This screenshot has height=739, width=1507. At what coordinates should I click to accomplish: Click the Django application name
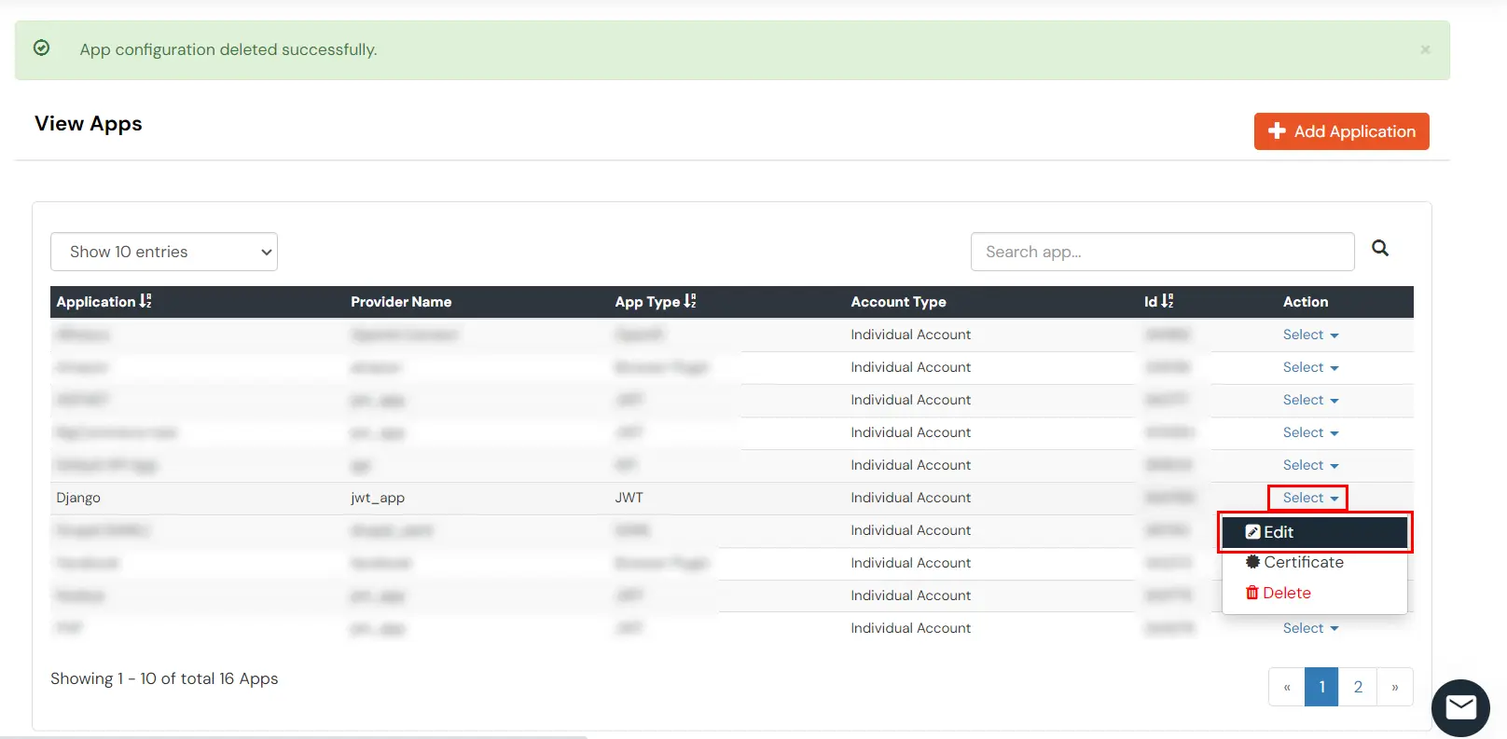click(x=78, y=498)
